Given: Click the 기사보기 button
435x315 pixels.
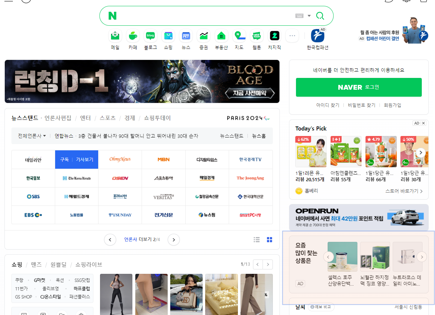Looking at the screenshot, I should (85, 160).
